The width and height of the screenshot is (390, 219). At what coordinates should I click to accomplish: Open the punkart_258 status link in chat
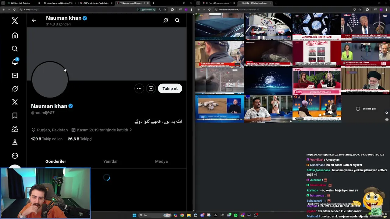point(345,155)
